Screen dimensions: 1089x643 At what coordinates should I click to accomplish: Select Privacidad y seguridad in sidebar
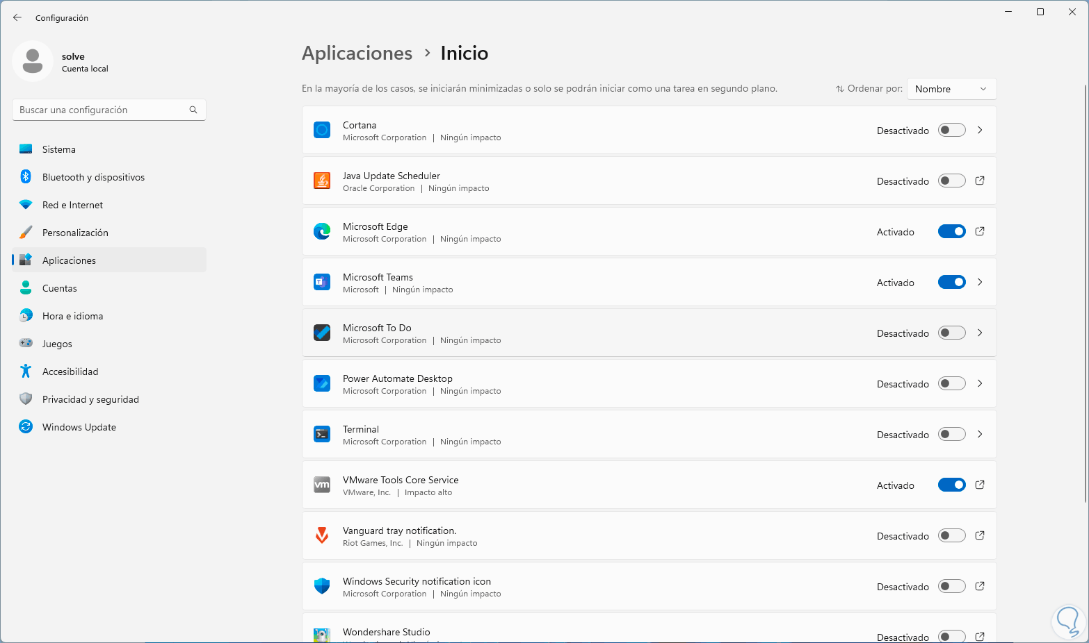tap(90, 399)
